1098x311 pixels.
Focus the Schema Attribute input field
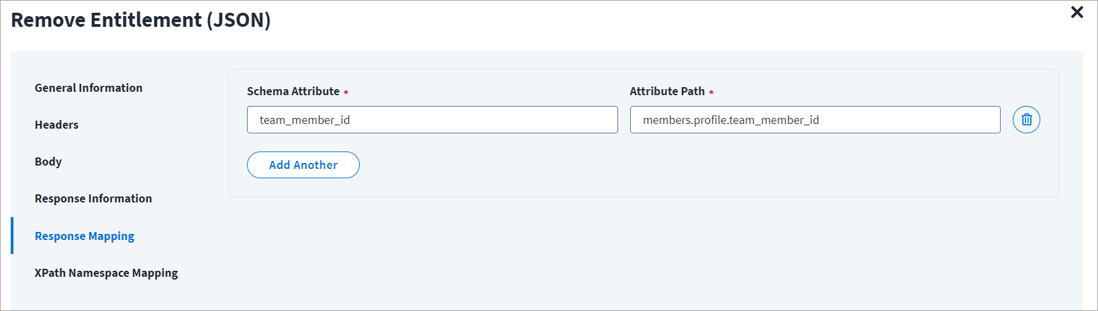(432, 120)
